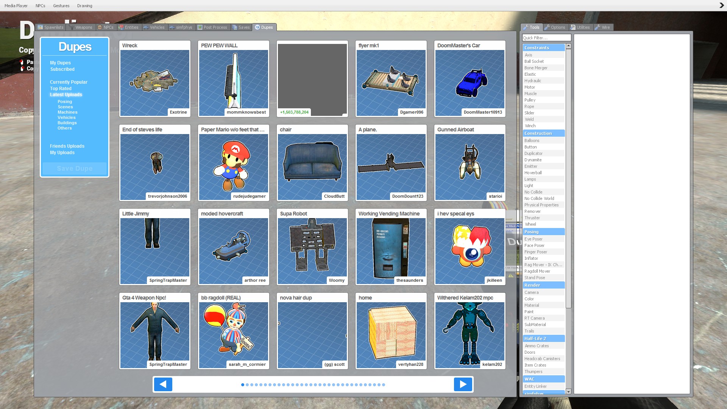This screenshot has height=409, width=727.
Task: Click the next page arrow button
Action: pos(463,384)
